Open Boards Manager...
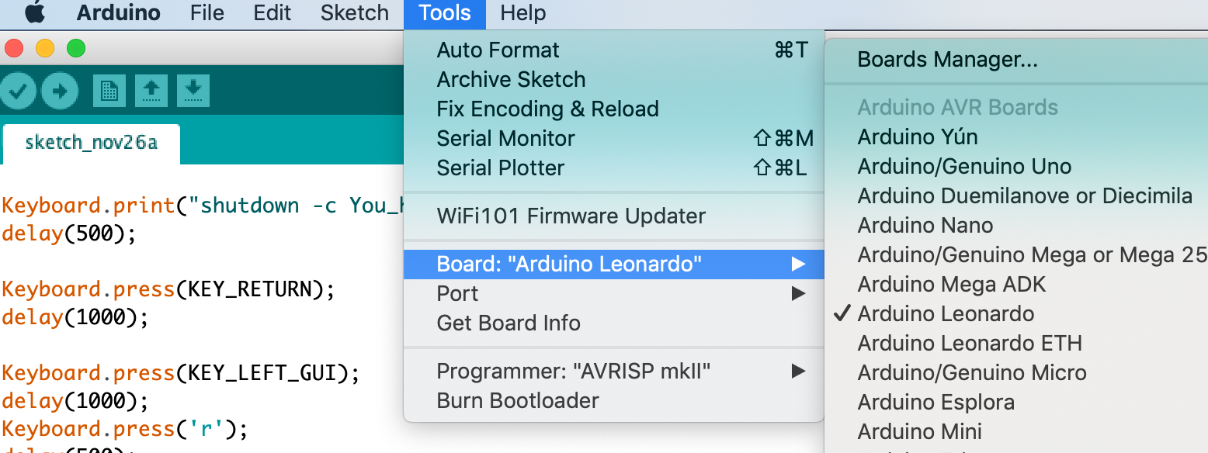 point(1016,60)
